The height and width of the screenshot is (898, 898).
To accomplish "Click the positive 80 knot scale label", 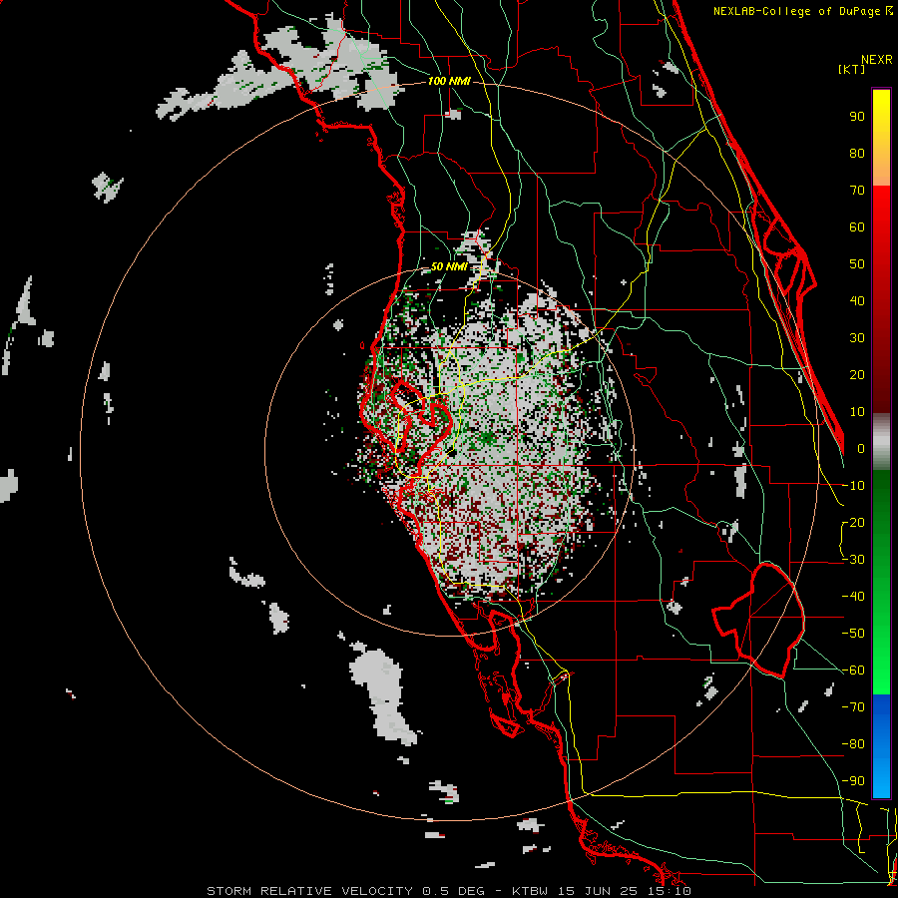I will pyautogui.click(x=857, y=154).
